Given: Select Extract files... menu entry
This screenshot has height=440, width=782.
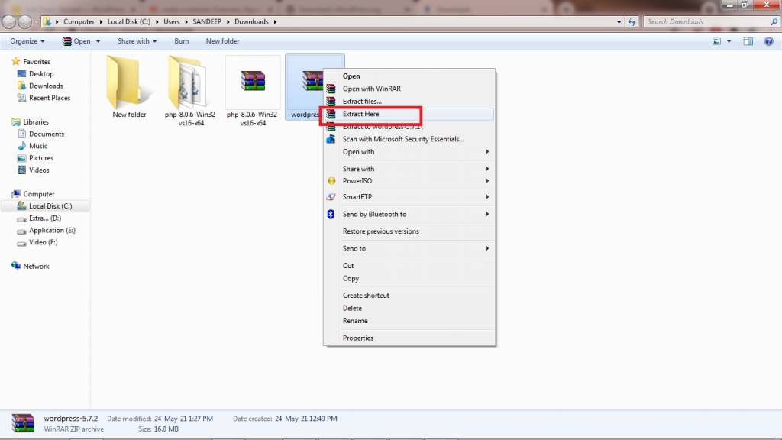Looking at the screenshot, I should (x=362, y=101).
